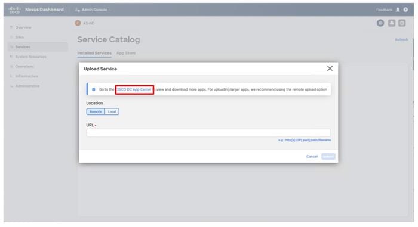
Task: Click the AS-ND cluster name text
Action: [x=89, y=23]
